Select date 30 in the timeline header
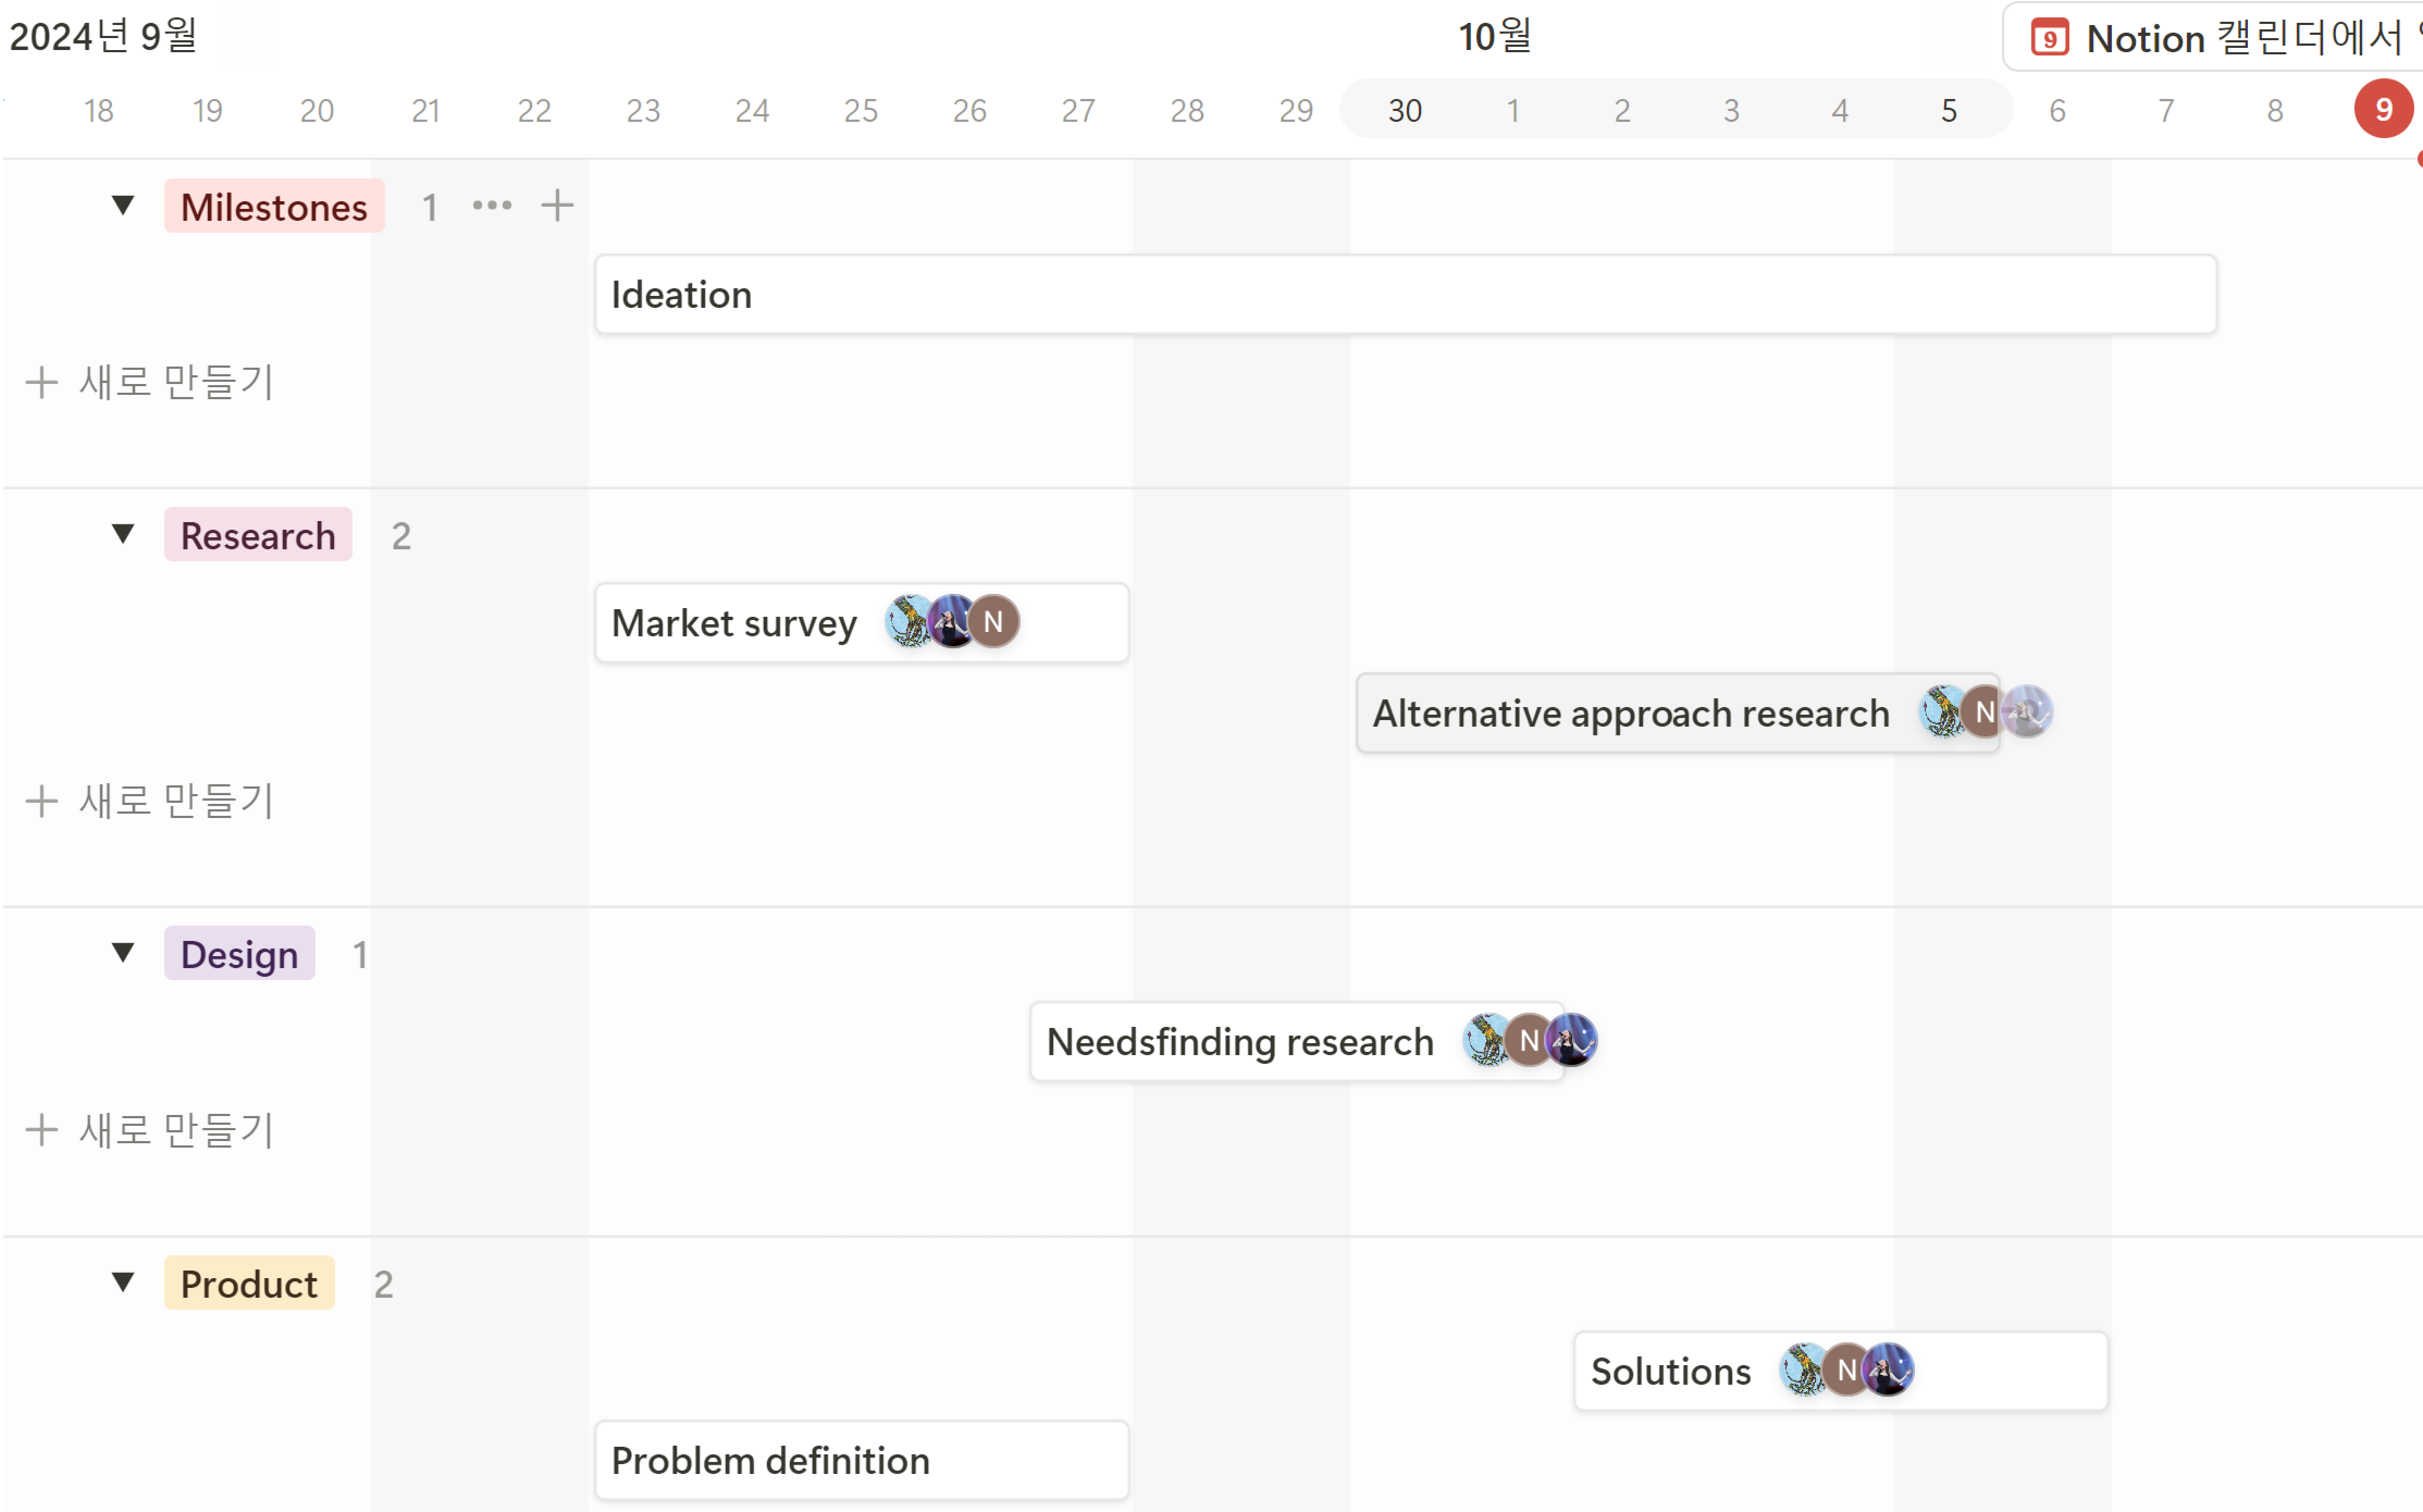The width and height of the screenshot is (2423, 1512). point(1404,110)
